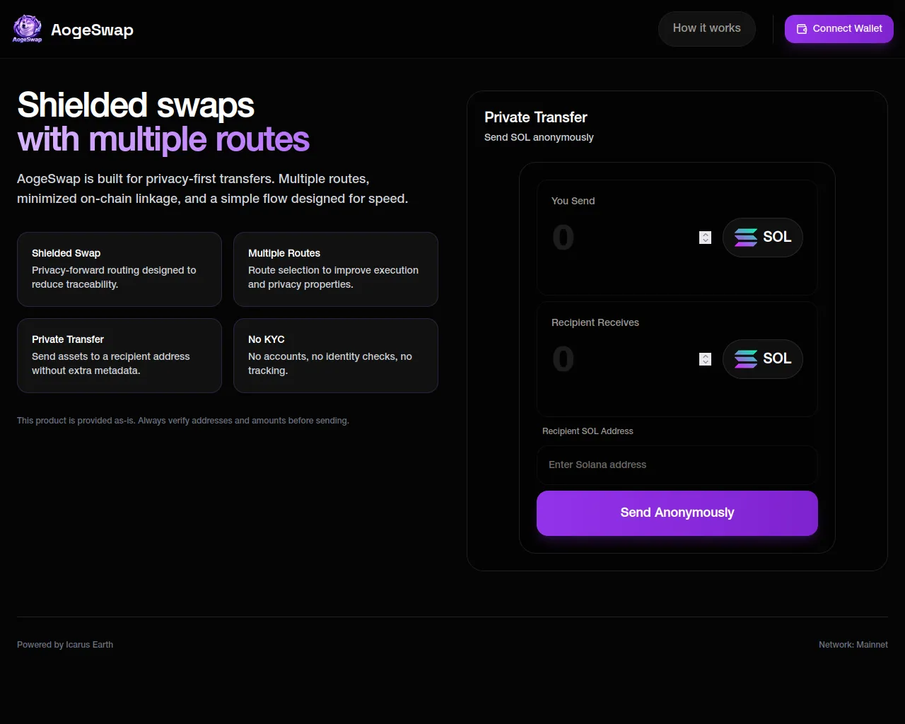Focus the You Send amount field
Image resolution: width=905 pixels, height=724 pixels.
pos(622,238)
